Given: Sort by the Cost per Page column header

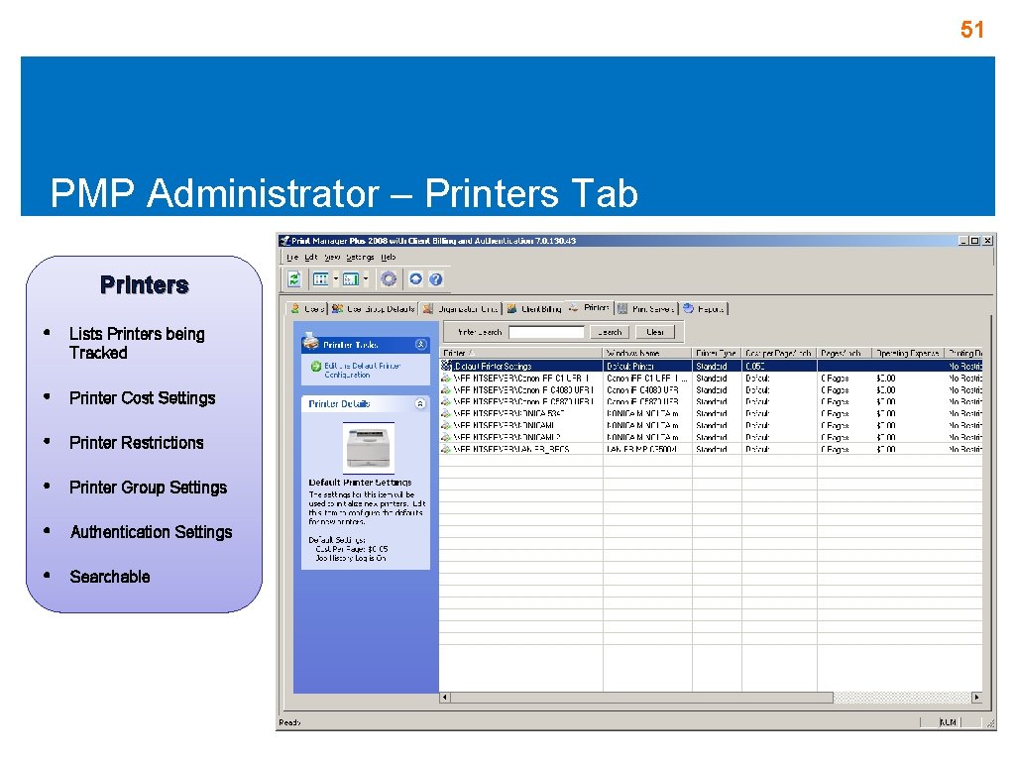Looking at the screenshot, I should pos(779,354).
